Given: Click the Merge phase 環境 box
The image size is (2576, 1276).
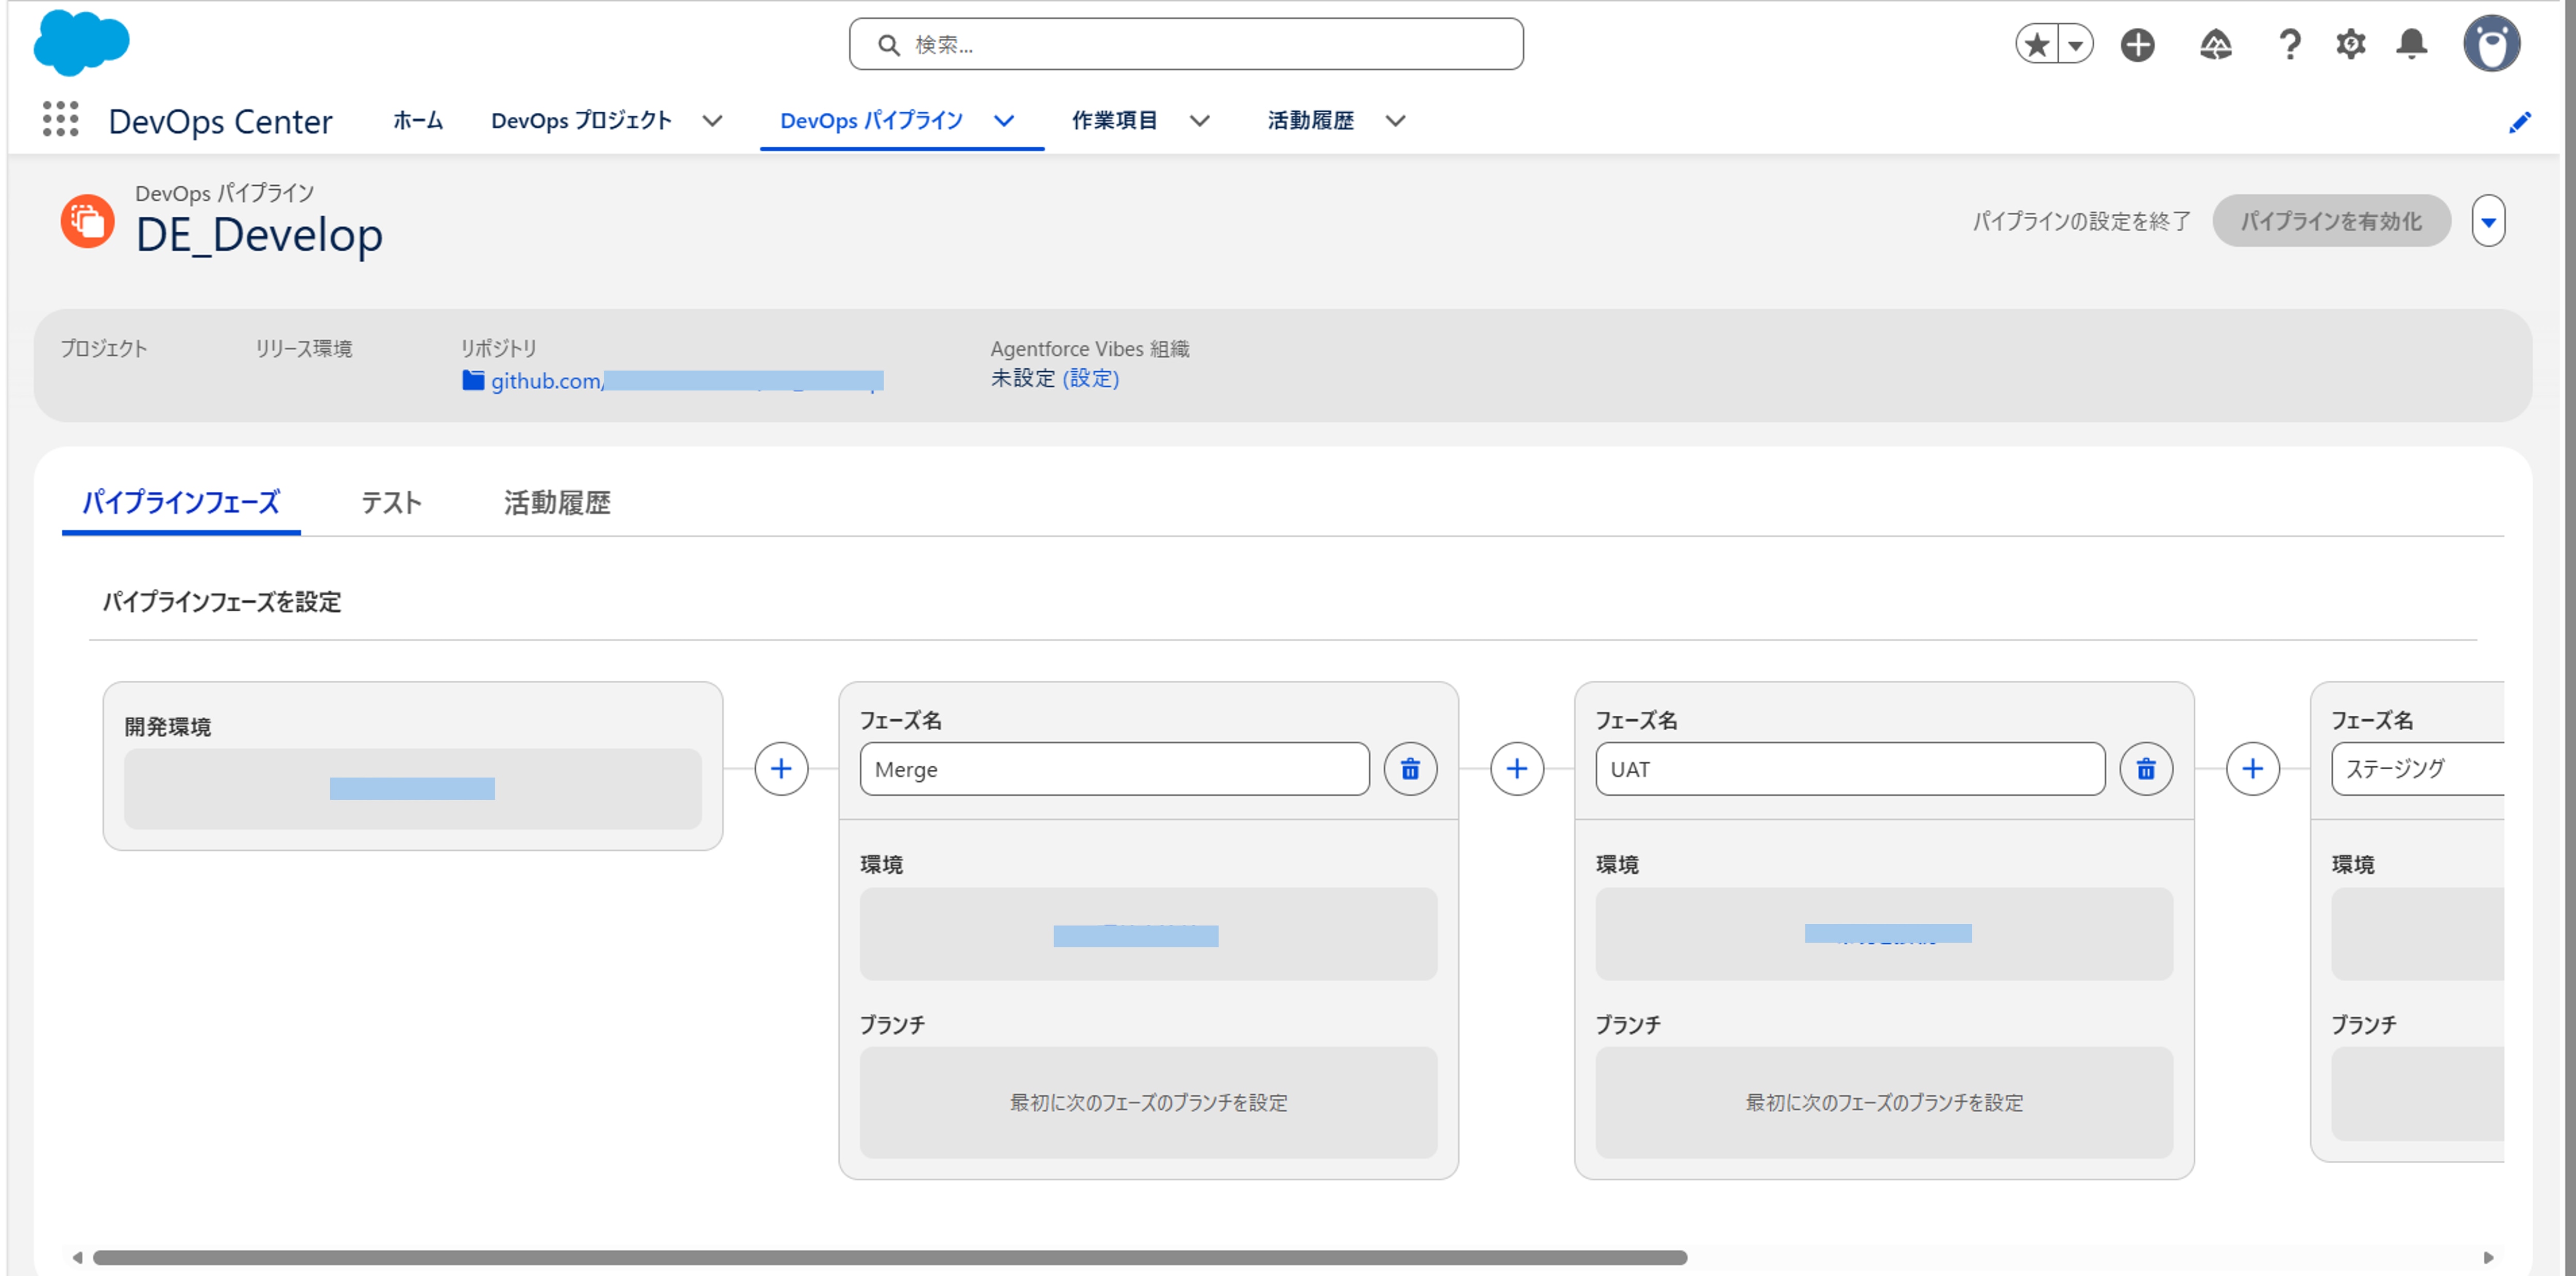Looking at the screenshot, I should (1148, 934).
